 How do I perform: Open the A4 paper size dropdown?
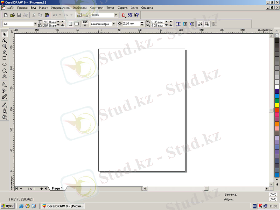click(35, 24)
